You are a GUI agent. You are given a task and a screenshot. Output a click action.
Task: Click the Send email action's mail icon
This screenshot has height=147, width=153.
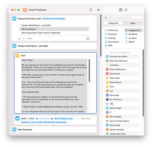(17, 118)
